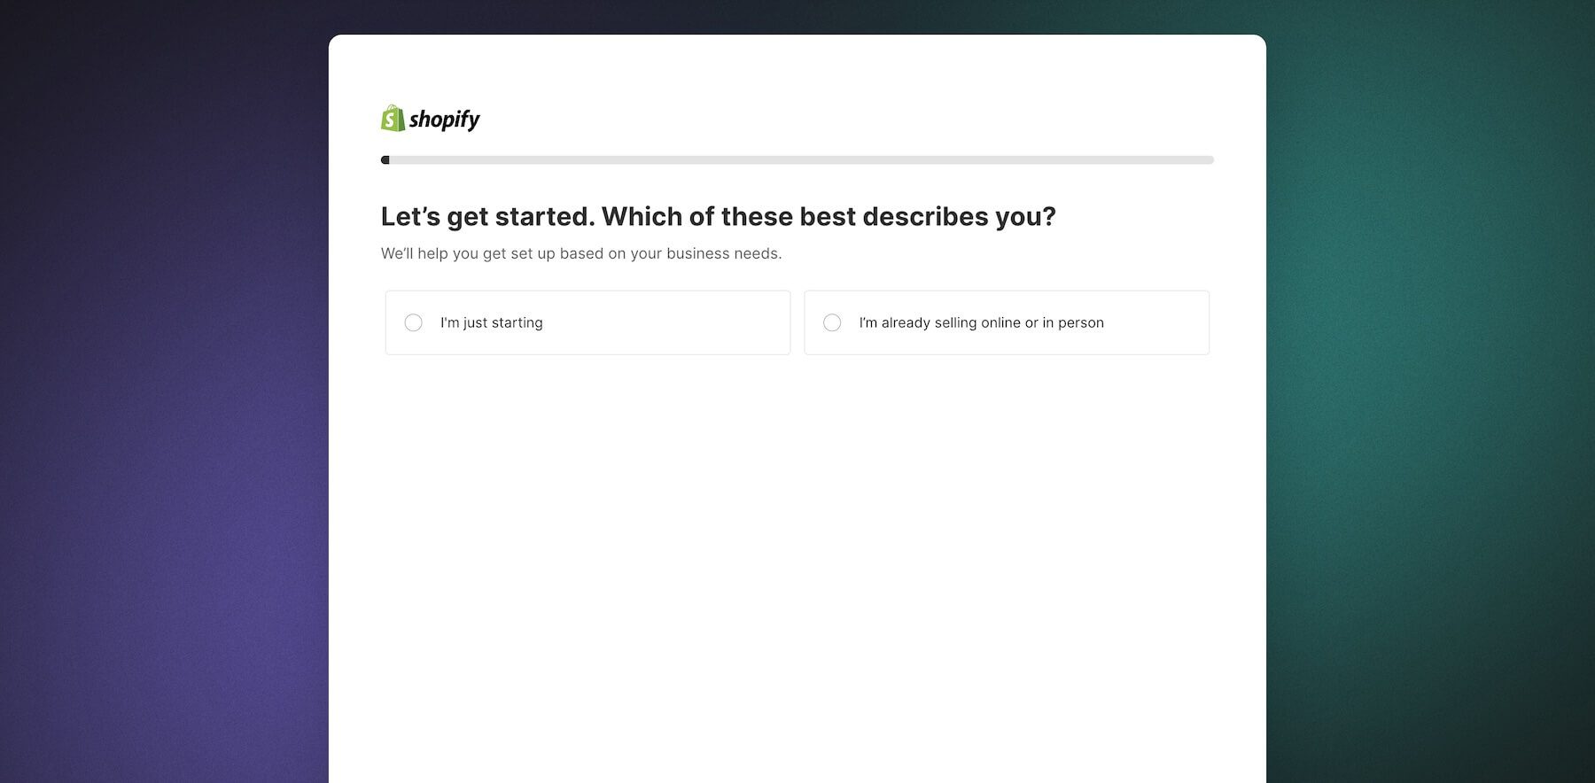Choose the left option's empty radio circle
Image resolution: width=1595 pixels, height=783 pixels.
413,322
